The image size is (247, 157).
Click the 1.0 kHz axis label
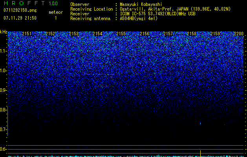tap(3, 71)
